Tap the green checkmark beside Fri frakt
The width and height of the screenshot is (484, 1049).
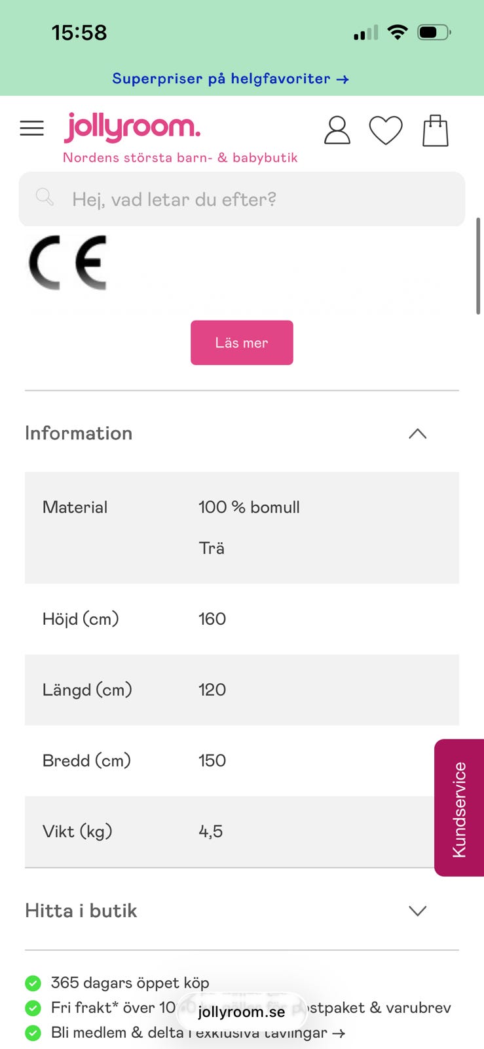click(x=33, y=1008)
